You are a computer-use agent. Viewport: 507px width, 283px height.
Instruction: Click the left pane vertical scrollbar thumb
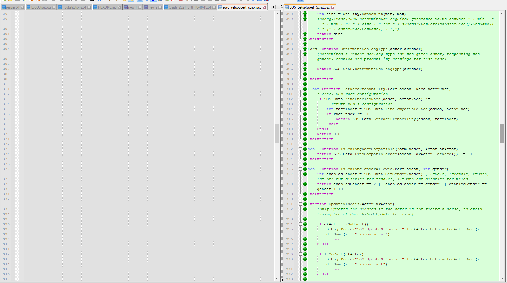click(x=277, y=133)
